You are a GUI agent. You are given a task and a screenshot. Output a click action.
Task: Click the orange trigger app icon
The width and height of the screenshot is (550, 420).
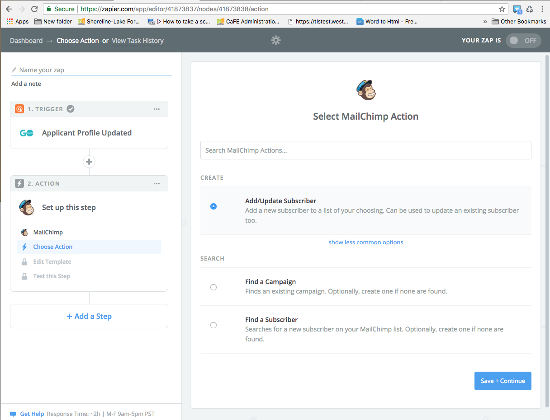tap(19, 109)
